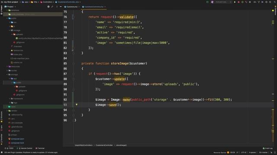Expand the js folder under public
277x155 pixels.
pyautogui.click(x=10, y=26)
